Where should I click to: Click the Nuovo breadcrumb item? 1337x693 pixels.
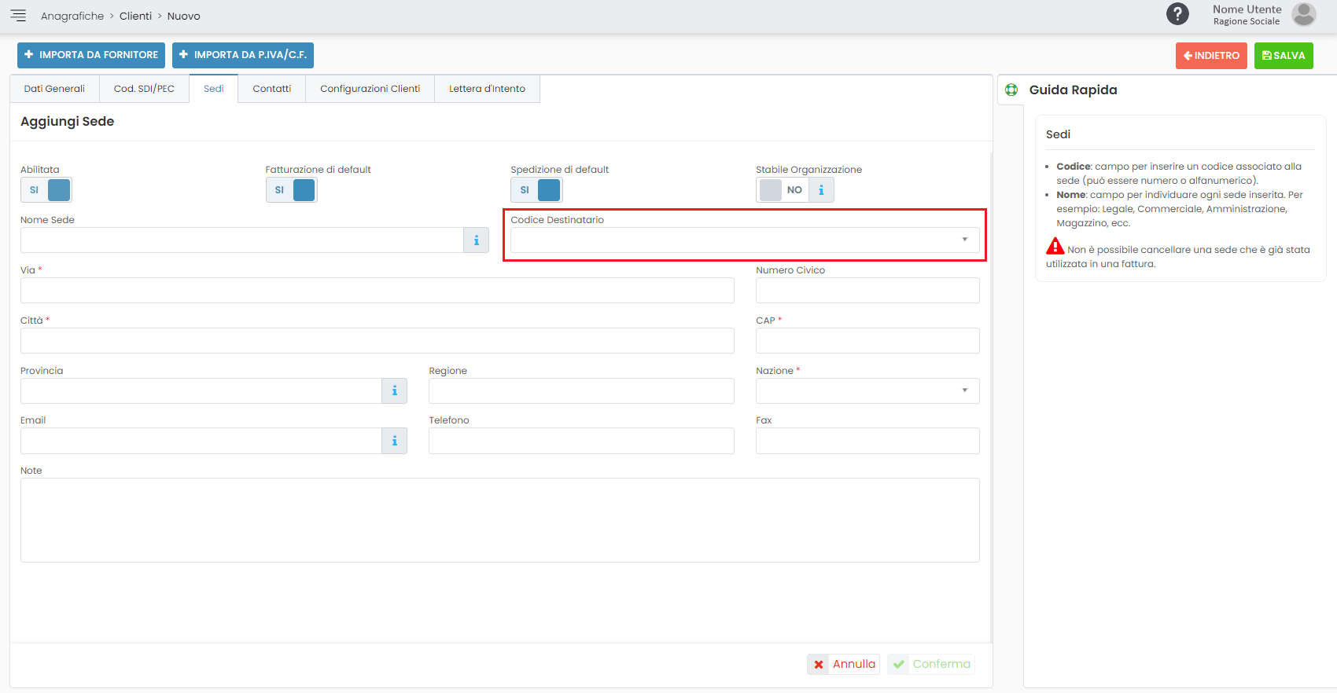tap(183, 16)
